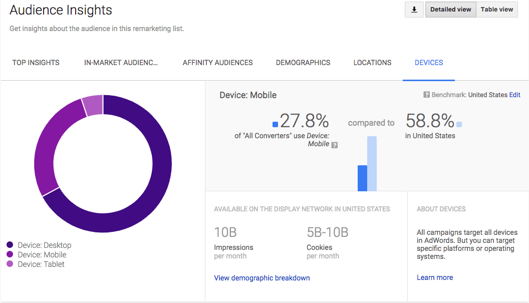
Task: Click the blue legend square next to 27.8%
Action: [x=275, y=124]
